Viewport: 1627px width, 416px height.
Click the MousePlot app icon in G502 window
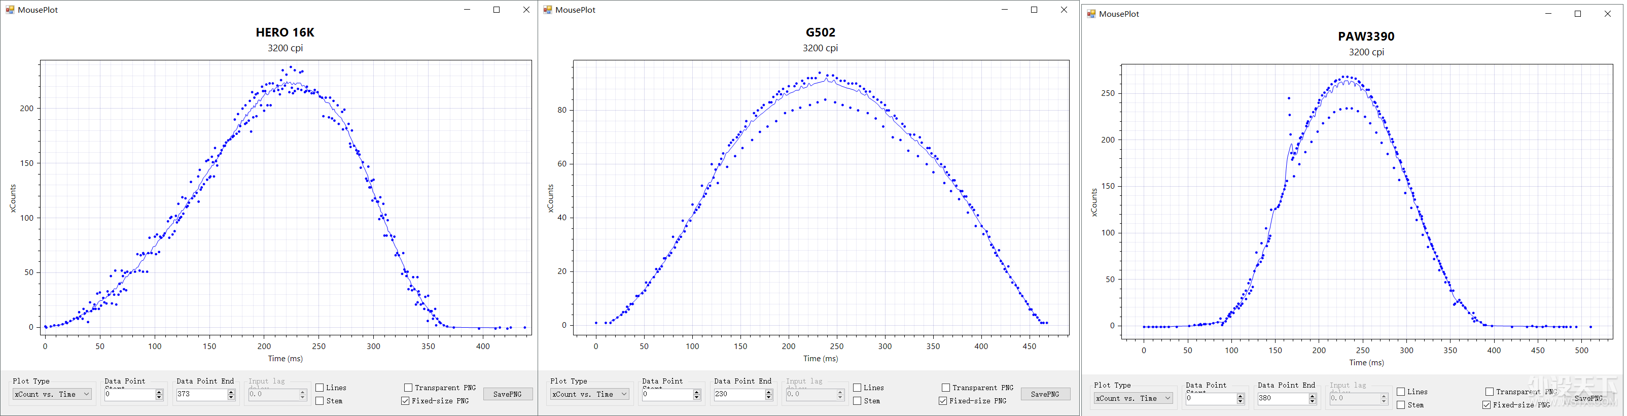click(548, 10)
